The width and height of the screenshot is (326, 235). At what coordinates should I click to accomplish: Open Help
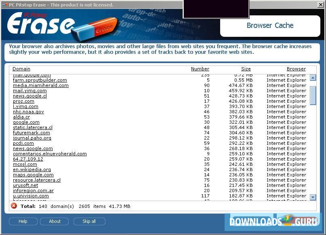point(23,221)
